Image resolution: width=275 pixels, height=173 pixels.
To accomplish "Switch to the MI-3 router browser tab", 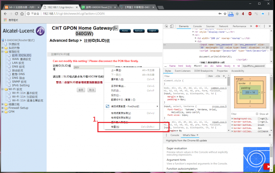I will pyautogui.click(x=22, y=7).
